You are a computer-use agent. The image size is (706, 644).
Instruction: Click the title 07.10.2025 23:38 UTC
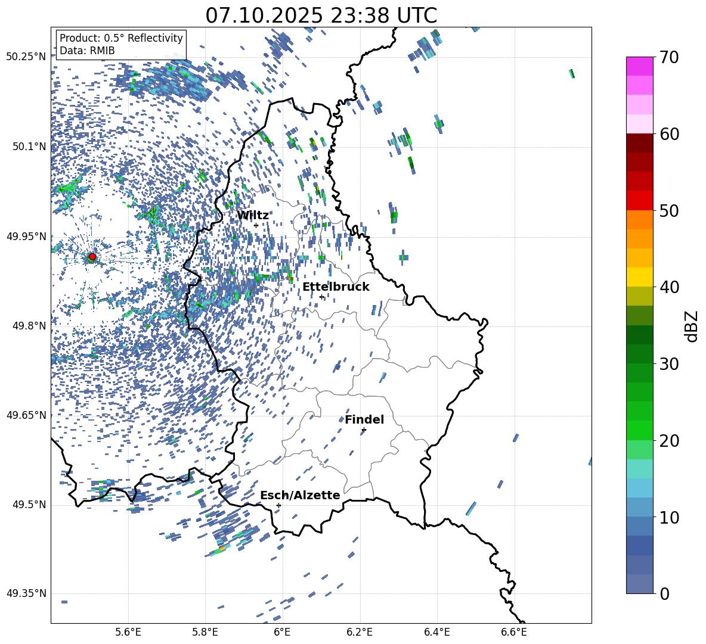[321, 15]
